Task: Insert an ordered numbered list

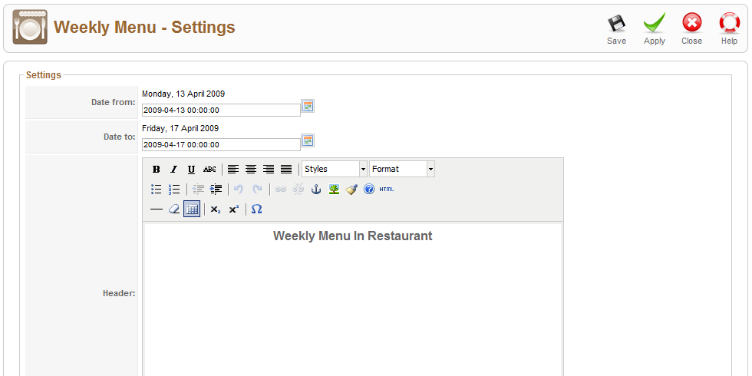Action: point(174,189)
